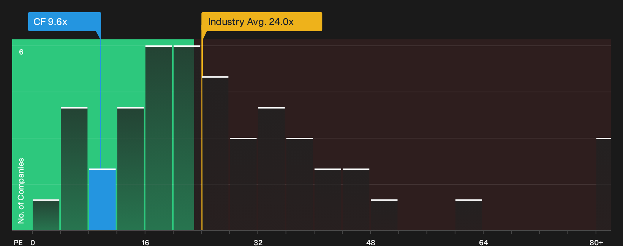Click the x-axis label 64
This screenshot has height=246, width=623.
click(483, 242)
